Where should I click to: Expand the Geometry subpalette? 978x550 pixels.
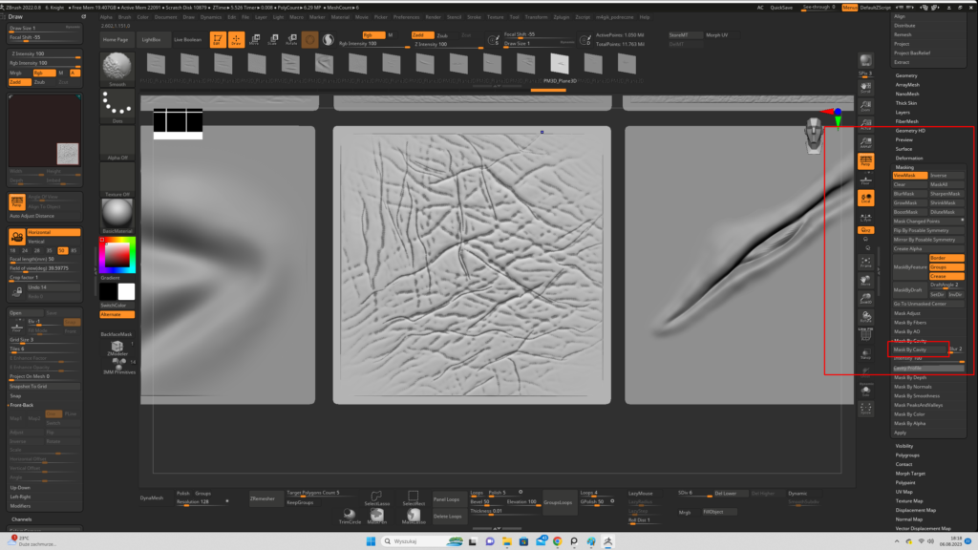click(906, 75)
